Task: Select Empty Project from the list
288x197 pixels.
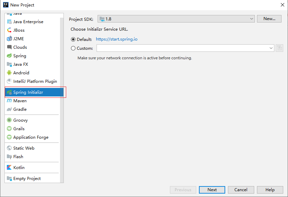Action: point(28,178)
